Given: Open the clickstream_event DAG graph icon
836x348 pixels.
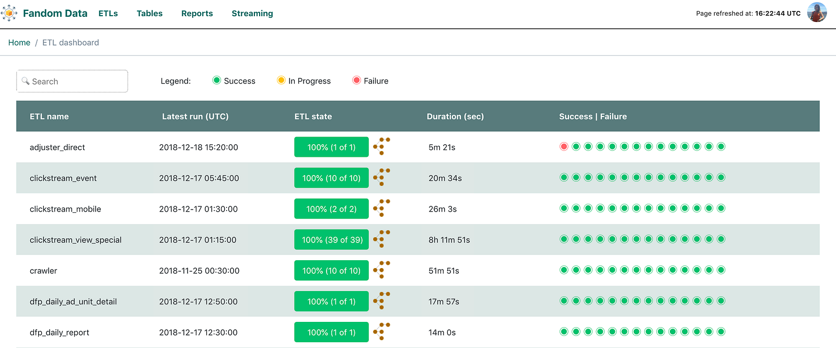Looking at the screenshot, I should (x=382, y=177).
